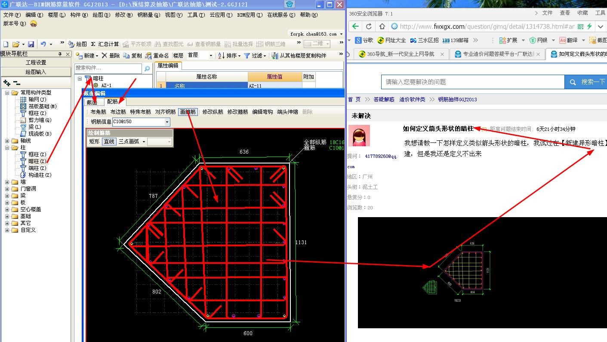The height and width of the screenshot is (342, 607).
Task: Open the 谷歌 bookmark
Action: (x=364, y=40)
